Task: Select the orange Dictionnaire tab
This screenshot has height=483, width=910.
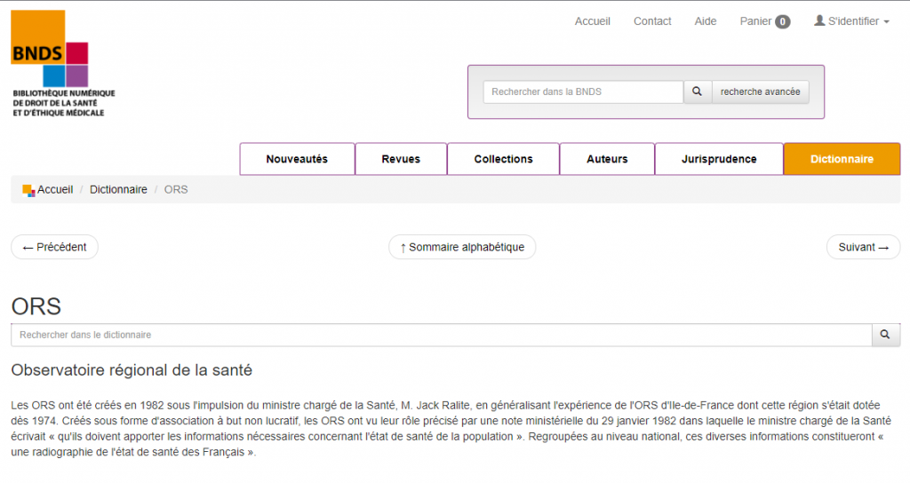Action: coord(842,159)
